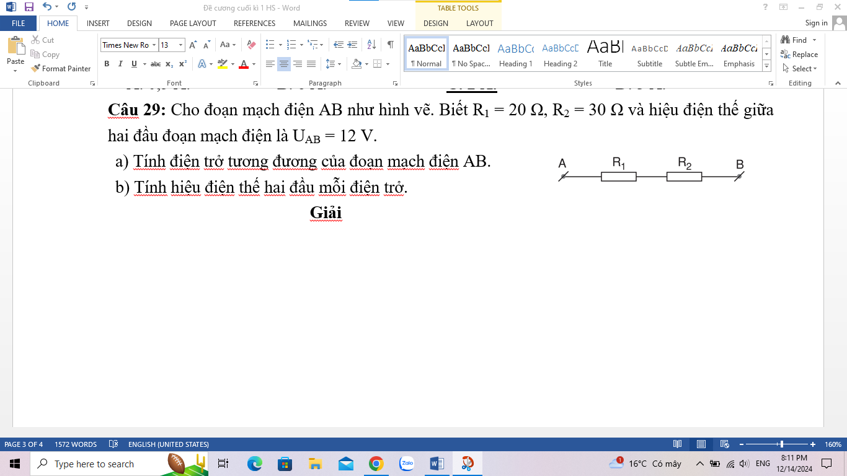Expand the Styles gallery more arrow
847x476 pixels.
767,67
